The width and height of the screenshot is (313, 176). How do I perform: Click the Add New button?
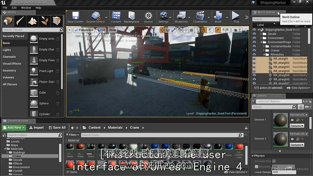click(x=14, y=128)
